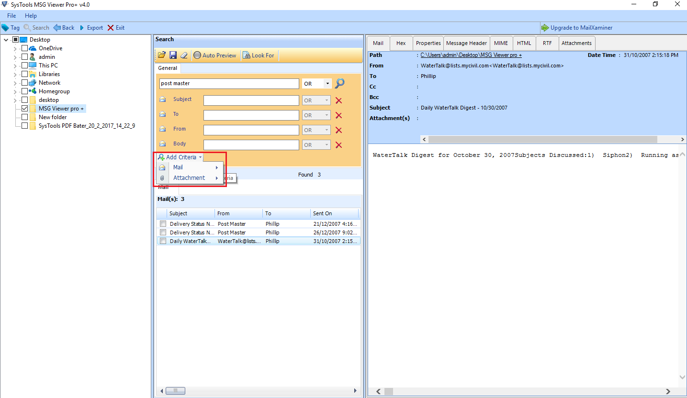Click the envelope icon beside Subject criteria
This screenshot has width=687, height=398.
coord(162,99)
